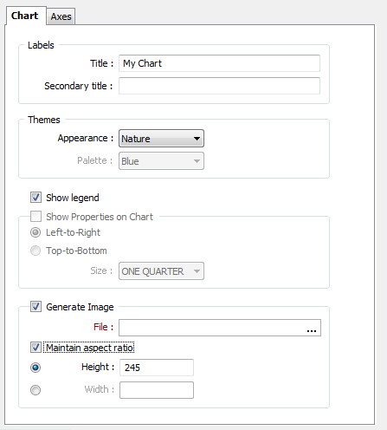Click the File path input field
Viewport: 387px width, 430px height.
212,328
